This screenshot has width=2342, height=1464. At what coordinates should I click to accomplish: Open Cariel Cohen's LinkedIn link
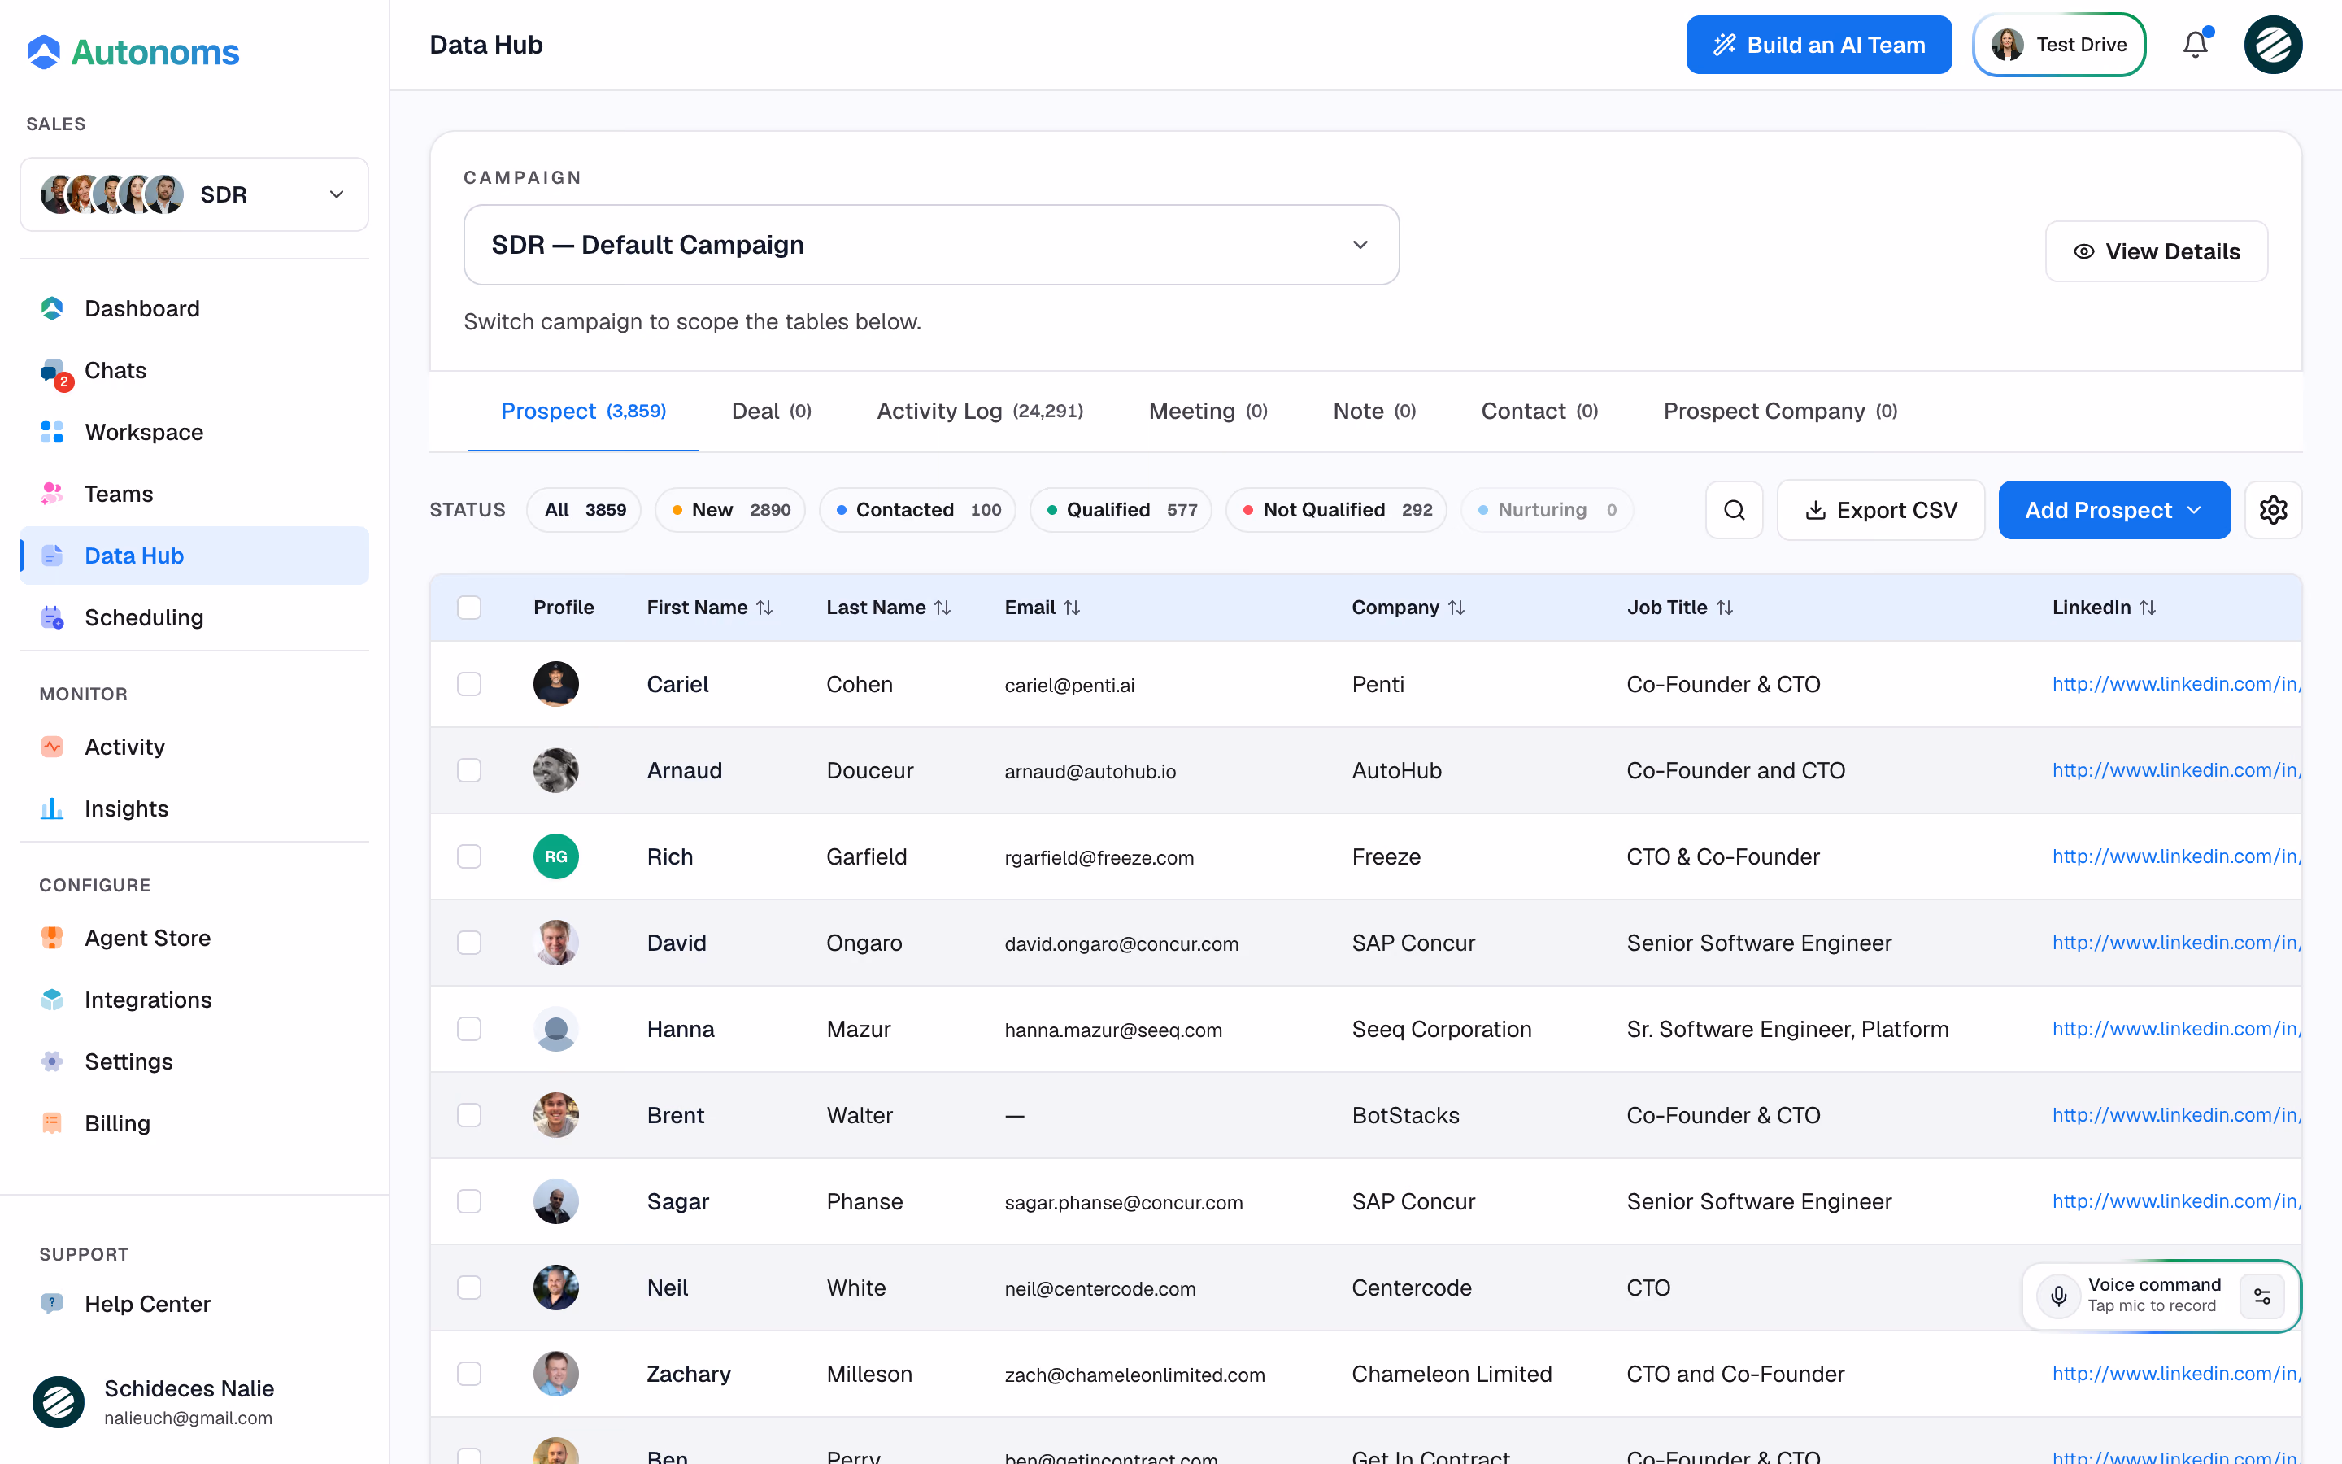[x=2175, y=683]
